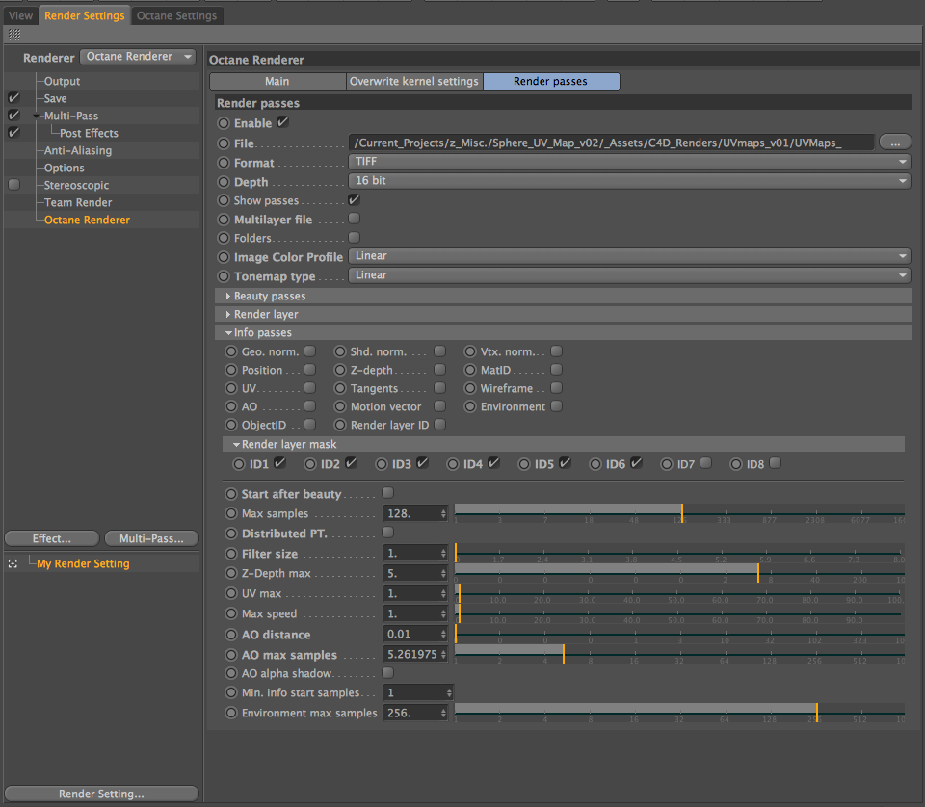Toggle the Save checkbox in sidebar

pos(14,98)
